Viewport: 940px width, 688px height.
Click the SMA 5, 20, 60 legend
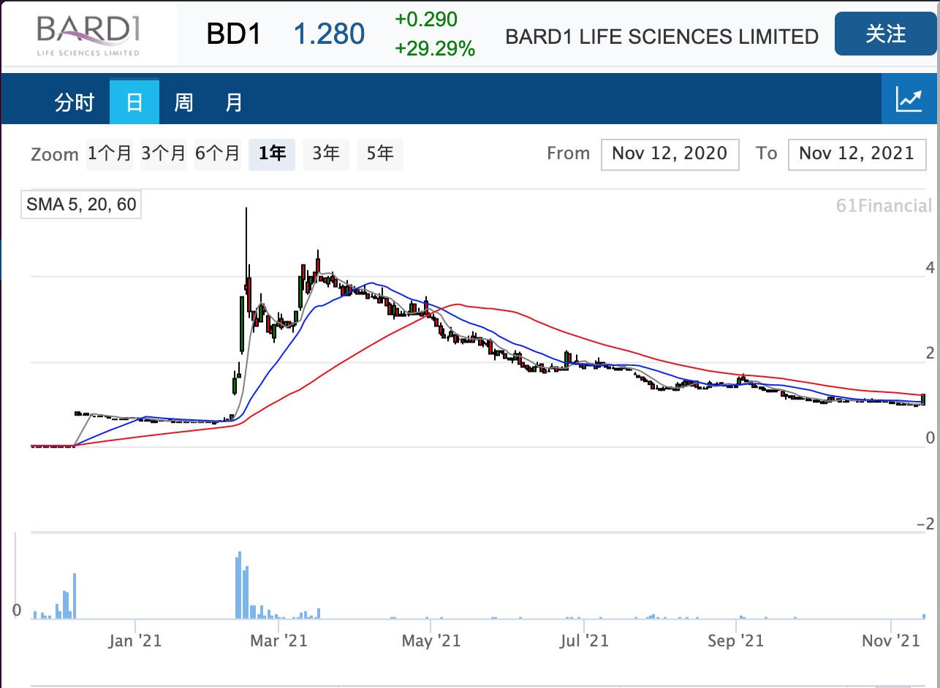click(81, 205)
